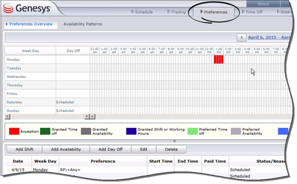Image resolution: width=297 pixels, height=184 pixels.
Task: Switch to Availability Patterns view
Action: coord(83,24)
